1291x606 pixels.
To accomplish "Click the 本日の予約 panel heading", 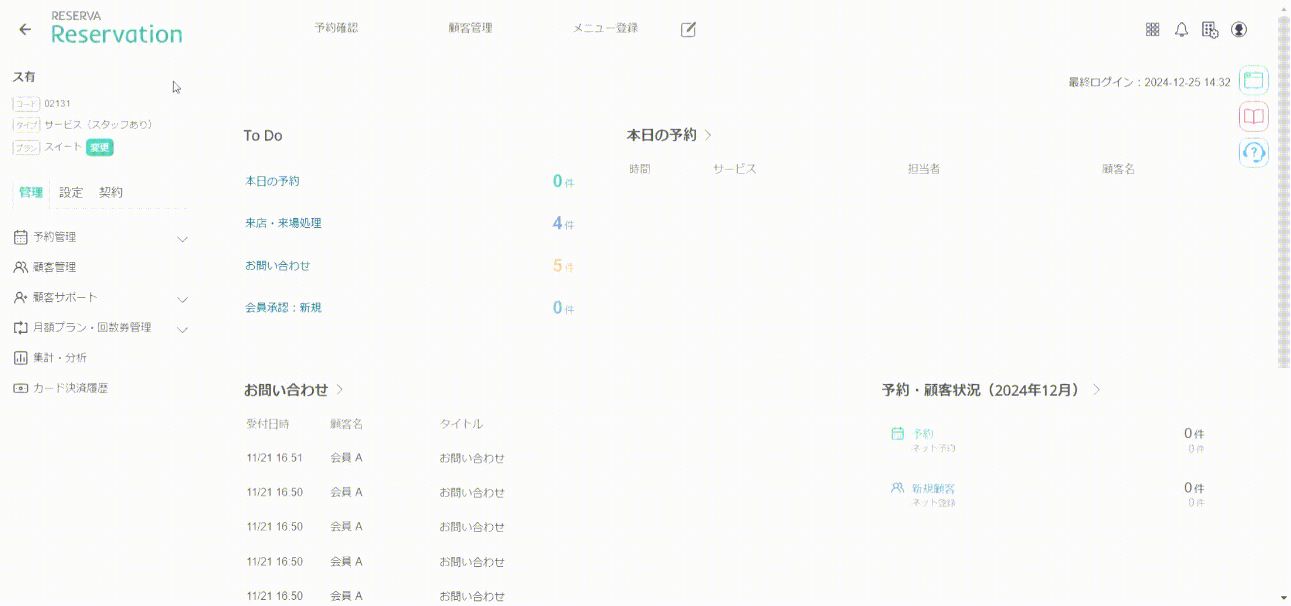I will (661, 135).
